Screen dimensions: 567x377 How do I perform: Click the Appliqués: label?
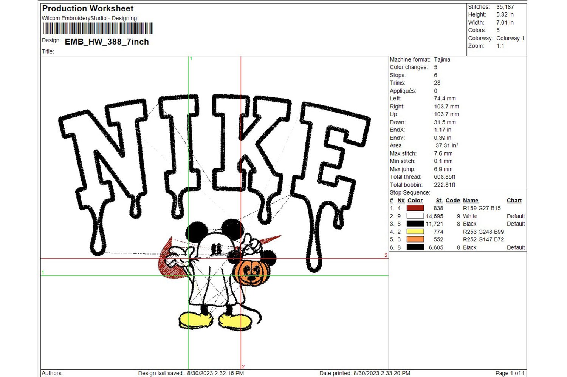pyautogui.click(x=403, y=91)
